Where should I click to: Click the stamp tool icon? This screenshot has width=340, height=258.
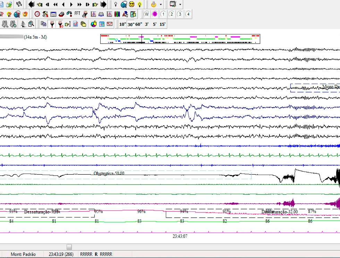[153, 4]
